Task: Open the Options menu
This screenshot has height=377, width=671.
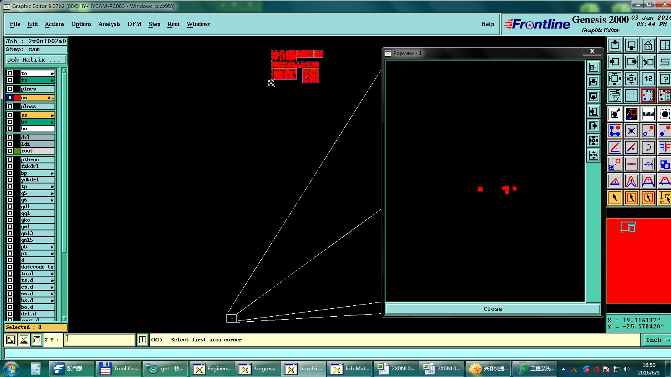Action: [81, 24]
